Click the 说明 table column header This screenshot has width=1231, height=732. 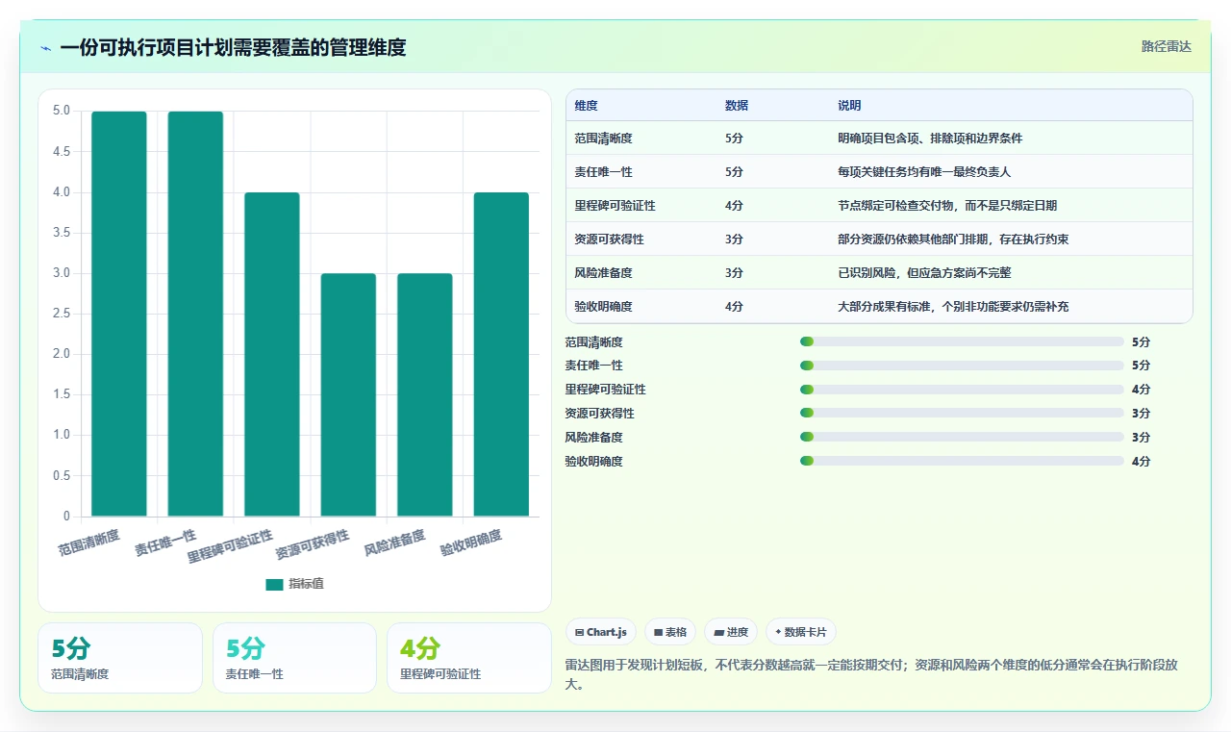[x=849, y=105]
